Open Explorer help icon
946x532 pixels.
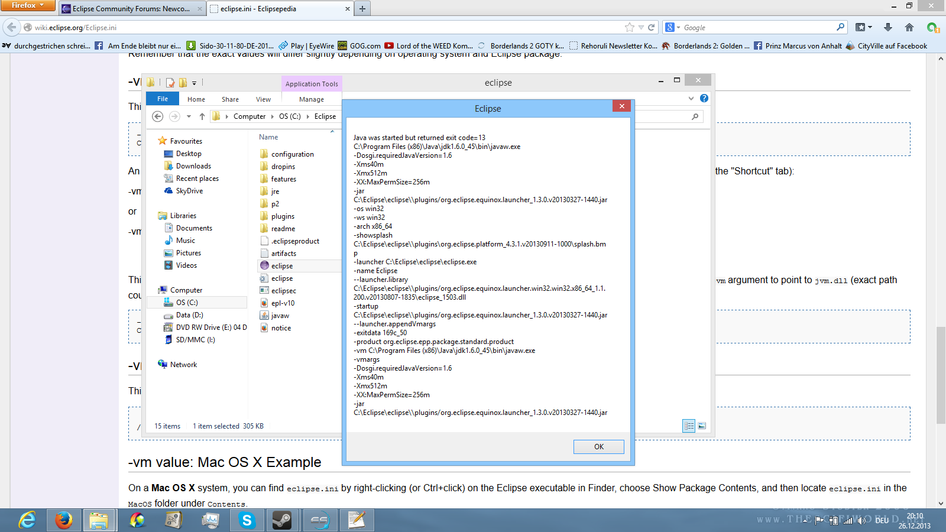pyautogui.click(x=704, y=98)
